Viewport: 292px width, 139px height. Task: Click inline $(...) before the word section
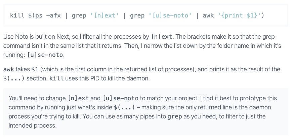[13, 78]
